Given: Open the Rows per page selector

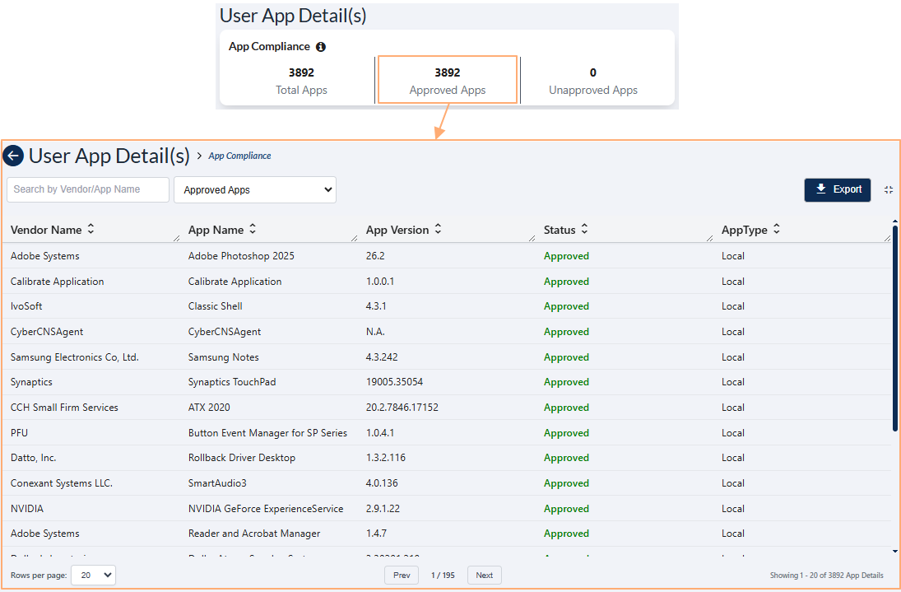Looking at the screenshot, I should (x=93, y=575).
